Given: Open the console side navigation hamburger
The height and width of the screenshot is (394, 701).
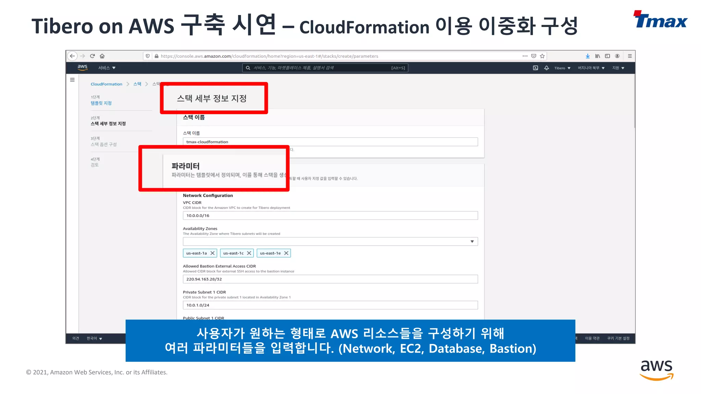Looking at the screenshot, I should tap(72, 80).
